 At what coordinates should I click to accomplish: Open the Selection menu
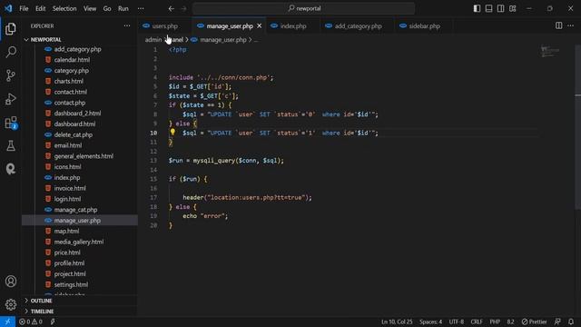tap(64, 8)
